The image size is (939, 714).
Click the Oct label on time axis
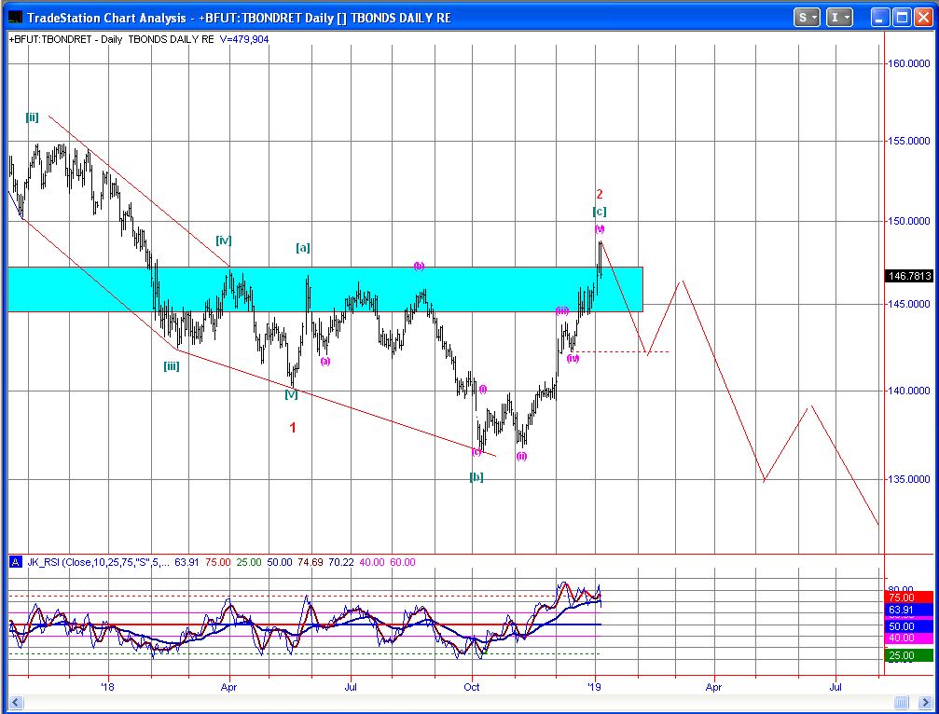[472, 687]
